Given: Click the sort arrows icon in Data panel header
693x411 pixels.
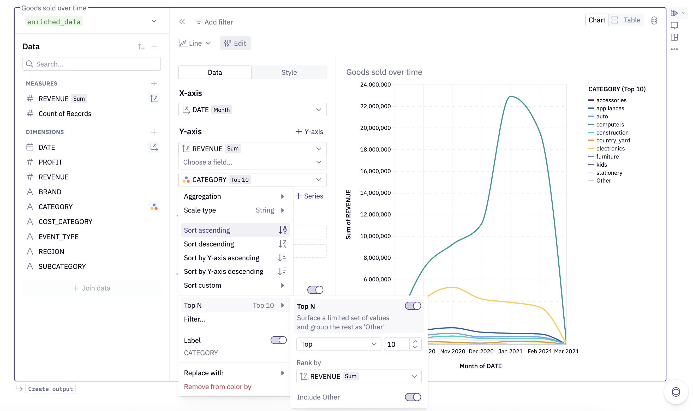Looking at the screenshot, I should pos(142,46).
